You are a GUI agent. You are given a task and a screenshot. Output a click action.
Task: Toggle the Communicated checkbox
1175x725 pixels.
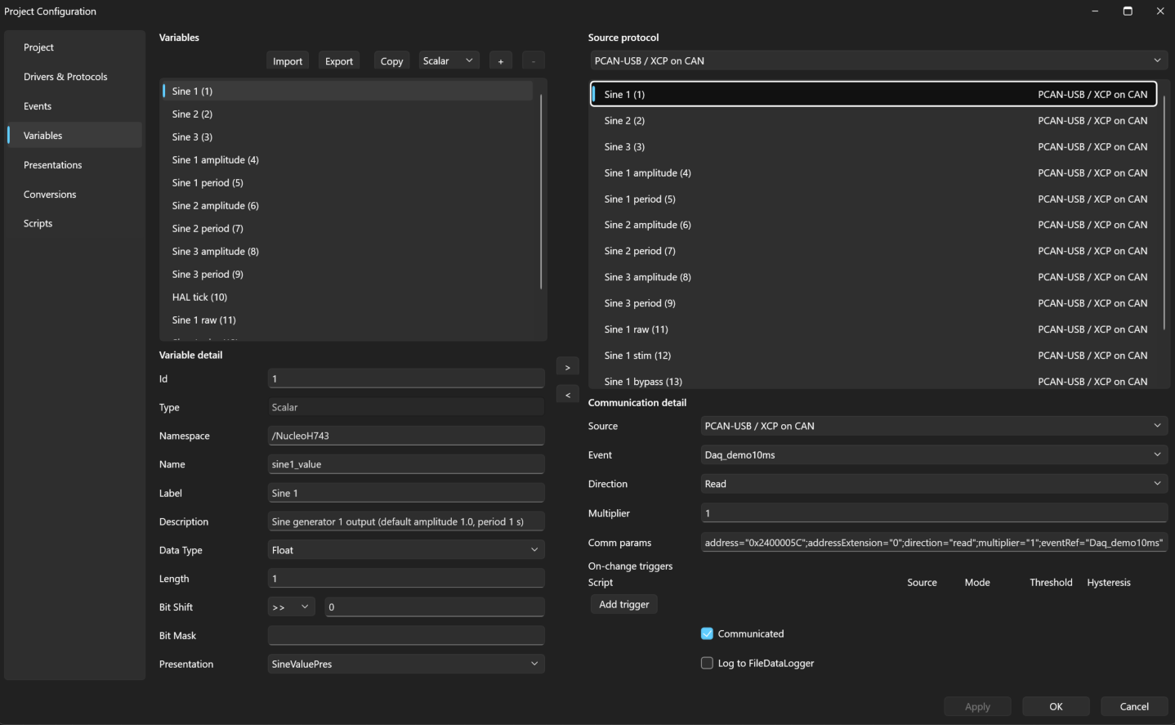click(x=707, y=633)
